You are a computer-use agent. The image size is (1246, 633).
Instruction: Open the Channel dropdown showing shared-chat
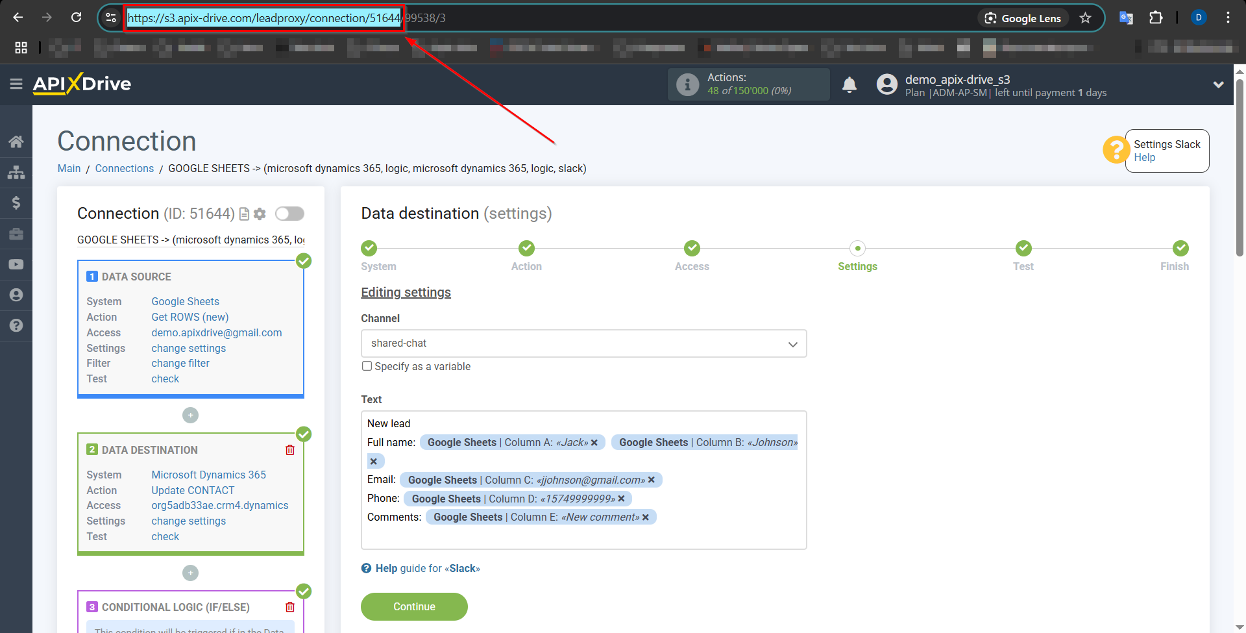pyautogui.click(x=583, y=343)
